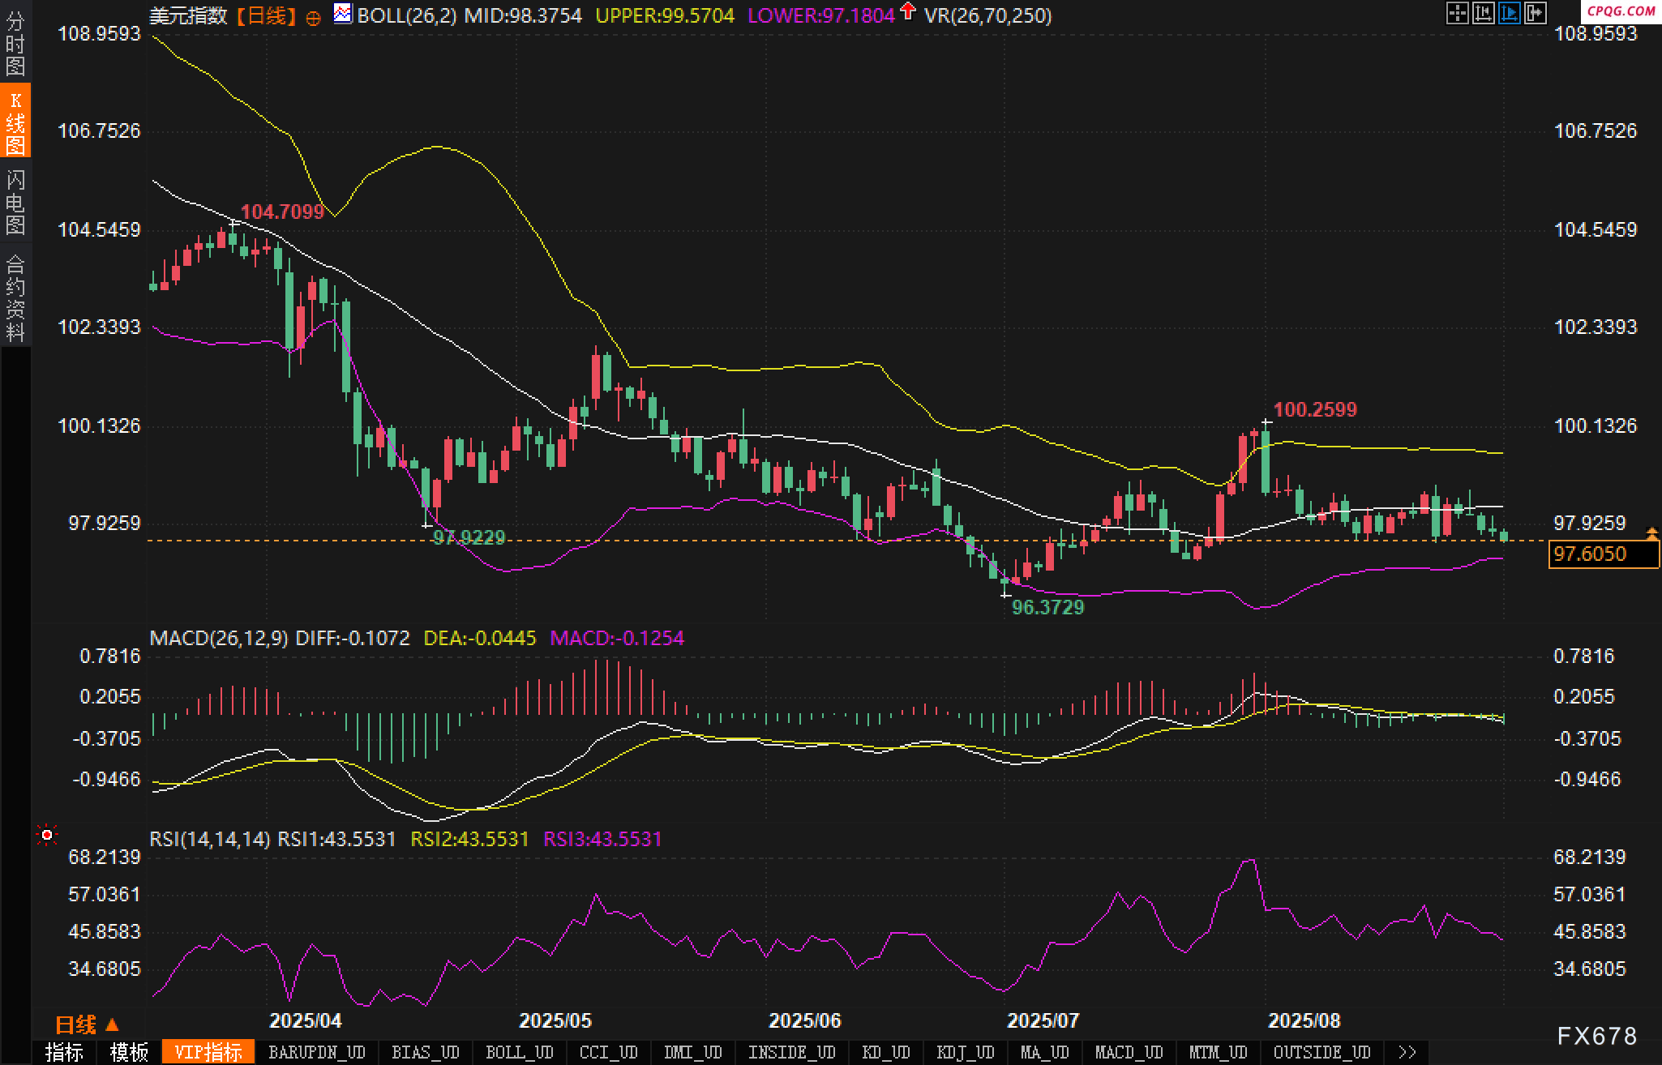Click the RSI(14,14,14) indicator label
The width and height of the screenshot is (1662, 1065).
pyautogui.click(x=210, y=839)
